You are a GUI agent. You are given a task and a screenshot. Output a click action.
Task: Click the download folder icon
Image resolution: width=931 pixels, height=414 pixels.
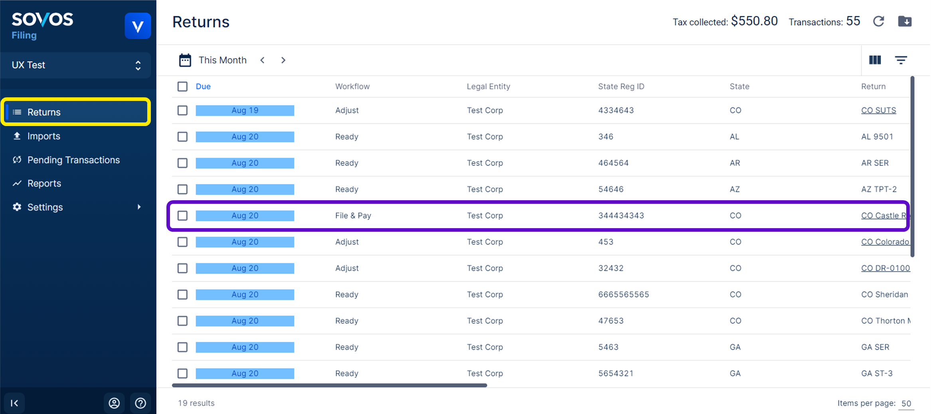pos(905,22)
